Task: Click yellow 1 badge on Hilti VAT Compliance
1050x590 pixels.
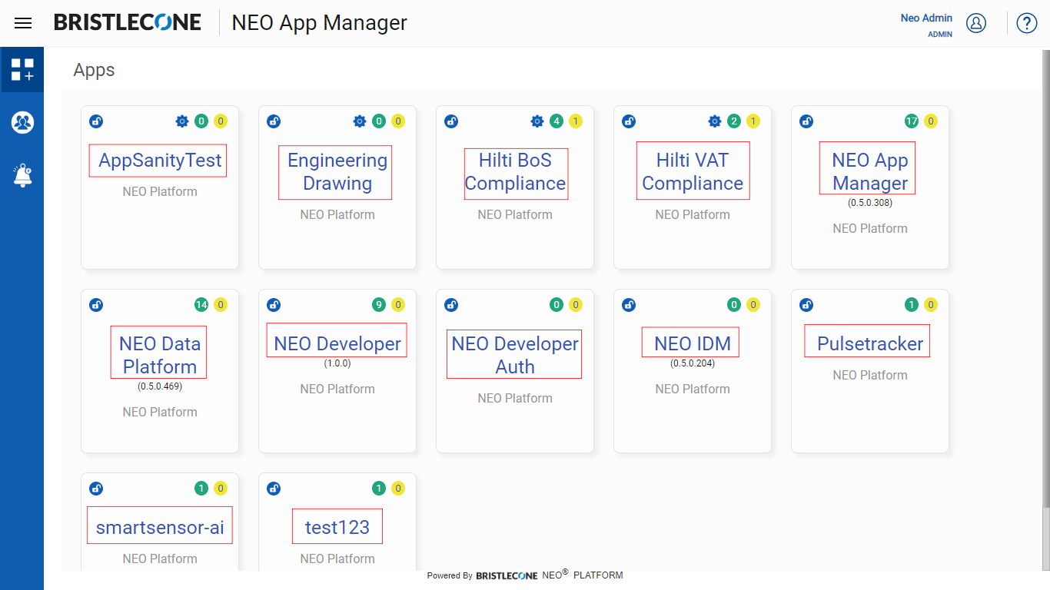Action: point(753,121)
